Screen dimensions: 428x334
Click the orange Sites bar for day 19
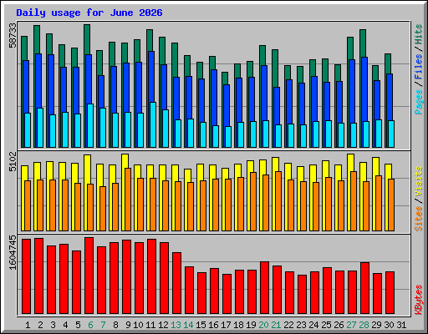(253, 201)
